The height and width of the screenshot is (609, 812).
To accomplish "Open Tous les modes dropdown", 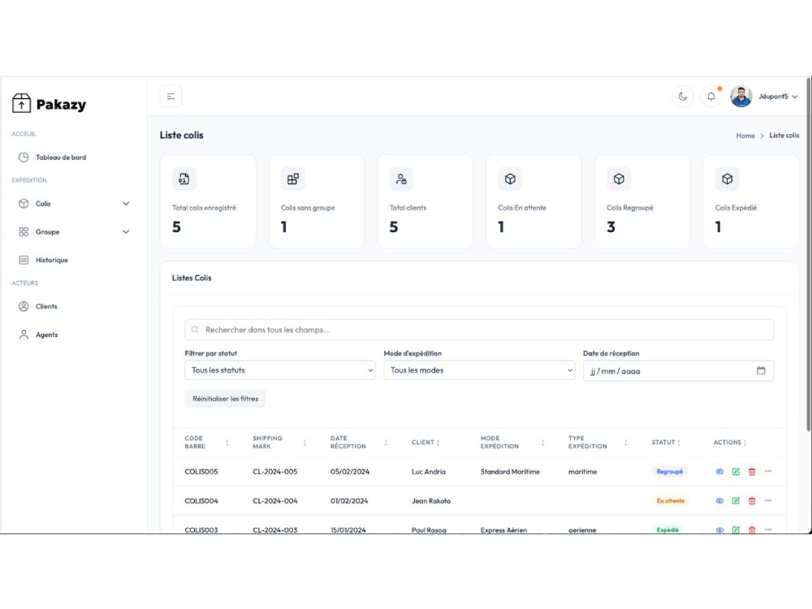I will tap(479, 370).
